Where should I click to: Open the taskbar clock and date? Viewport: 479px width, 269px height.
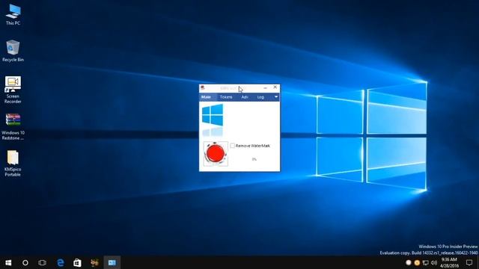click(x=449, y=262)
